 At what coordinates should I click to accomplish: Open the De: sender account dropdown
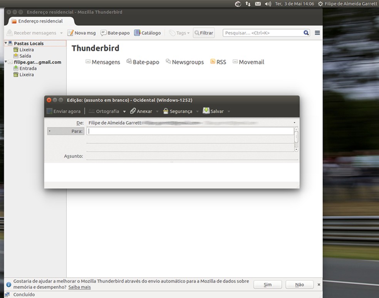294,122
